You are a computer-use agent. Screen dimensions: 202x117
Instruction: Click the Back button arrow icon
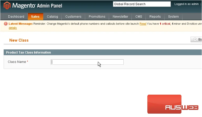tap(195, 39)
